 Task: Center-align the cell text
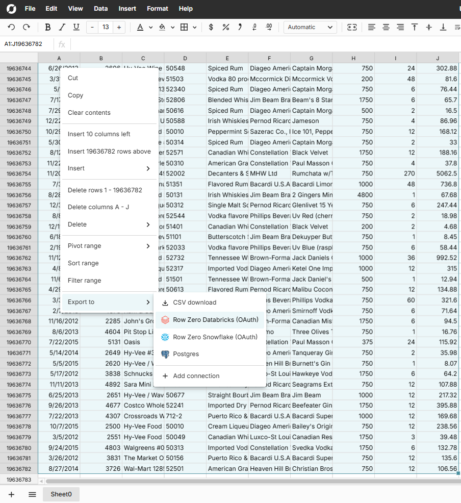(x=386, y=27)
